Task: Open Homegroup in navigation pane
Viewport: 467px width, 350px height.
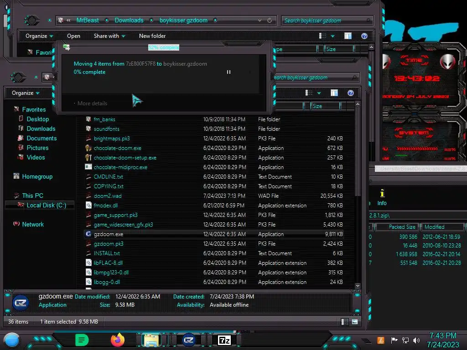Action: pyautogui.click(x=37, y=176)
